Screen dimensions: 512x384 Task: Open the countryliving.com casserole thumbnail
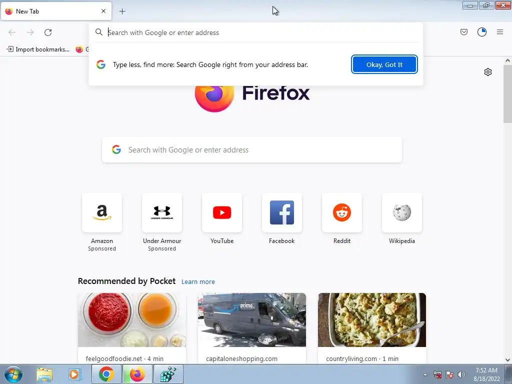372,320
